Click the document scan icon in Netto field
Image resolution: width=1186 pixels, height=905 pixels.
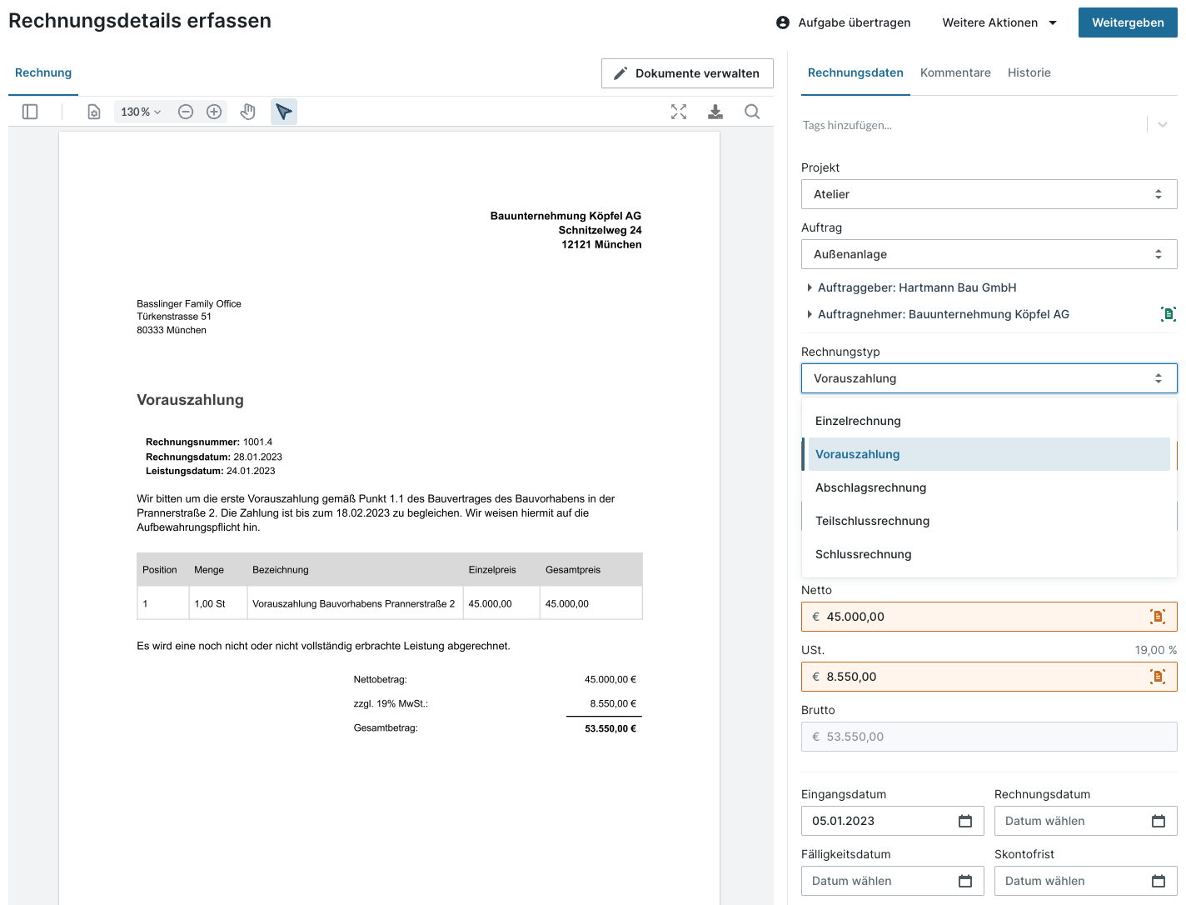pyautogui.click(x=1158, y=617)
